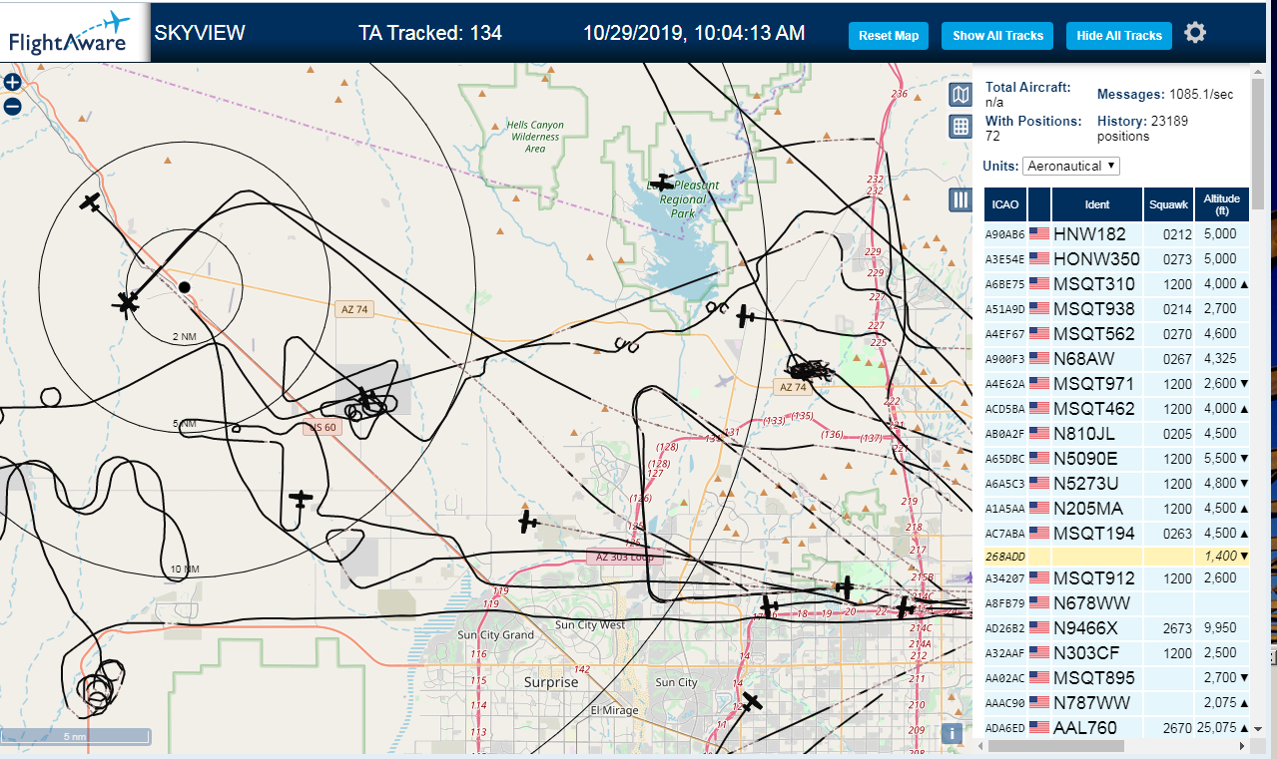The width and height of the screenshot is (1277, 759).
Task: Toggle the grid view map icon
Action: pyautogui.click(x=959, y=126)
